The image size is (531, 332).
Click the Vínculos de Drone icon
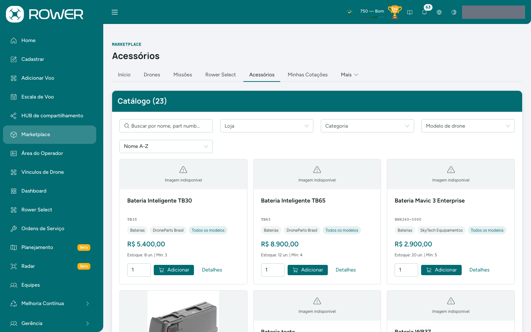tap(14, 172)
